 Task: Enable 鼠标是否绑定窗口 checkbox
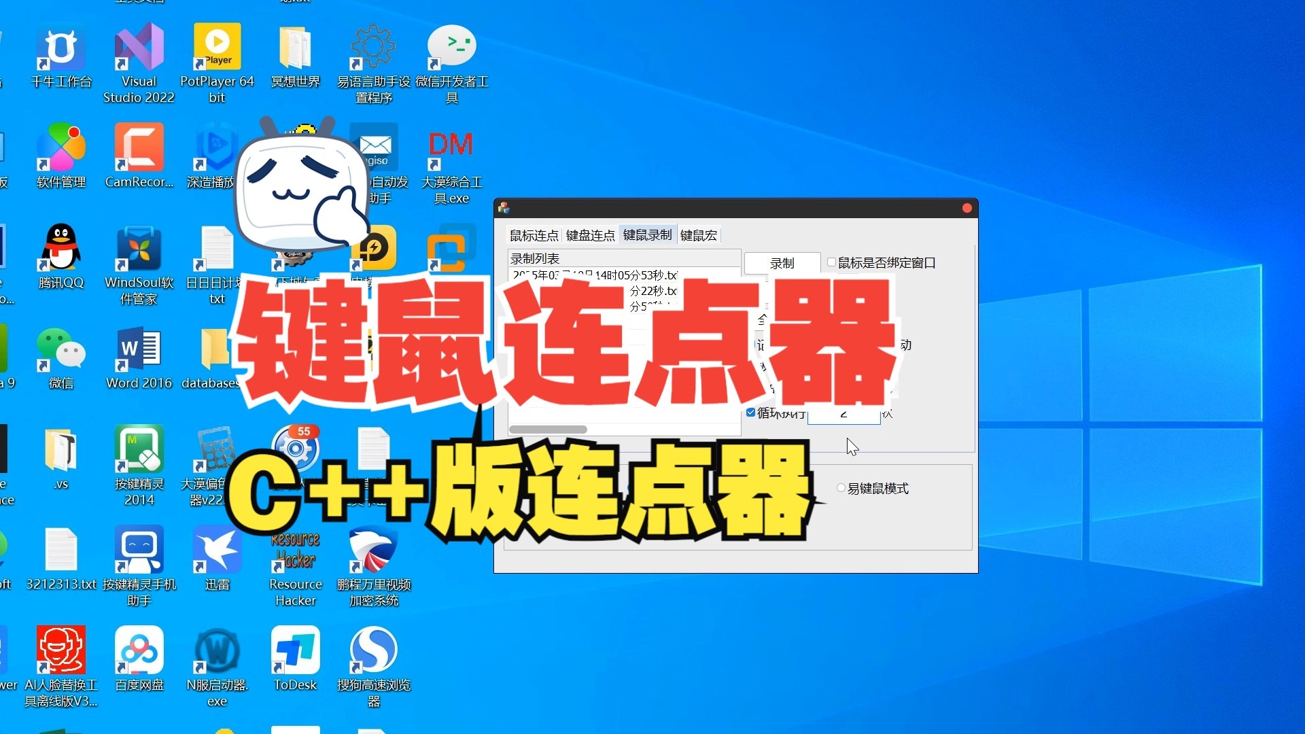(x=831, y=262)
